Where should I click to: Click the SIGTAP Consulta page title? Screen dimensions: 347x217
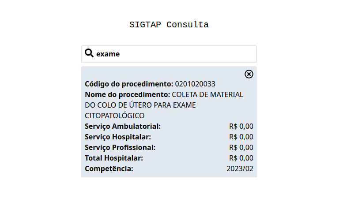pos(169,25)
